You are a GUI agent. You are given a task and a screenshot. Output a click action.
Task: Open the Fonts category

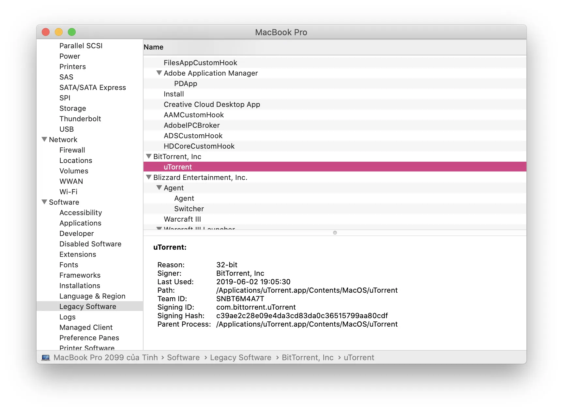(69, 265)
